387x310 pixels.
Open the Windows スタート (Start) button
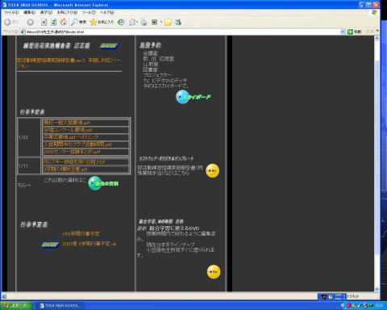16,305
